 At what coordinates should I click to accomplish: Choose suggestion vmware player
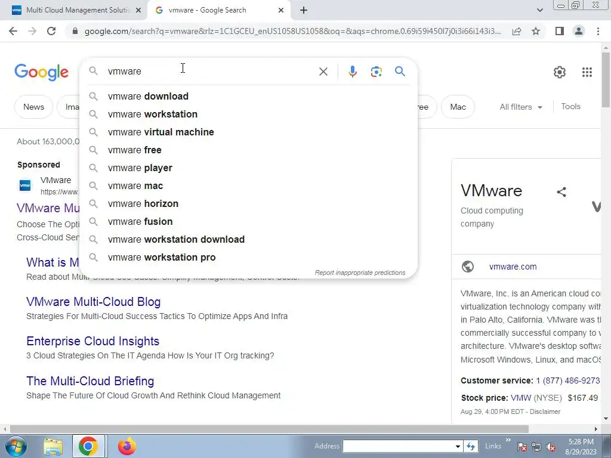coord(248,168)
